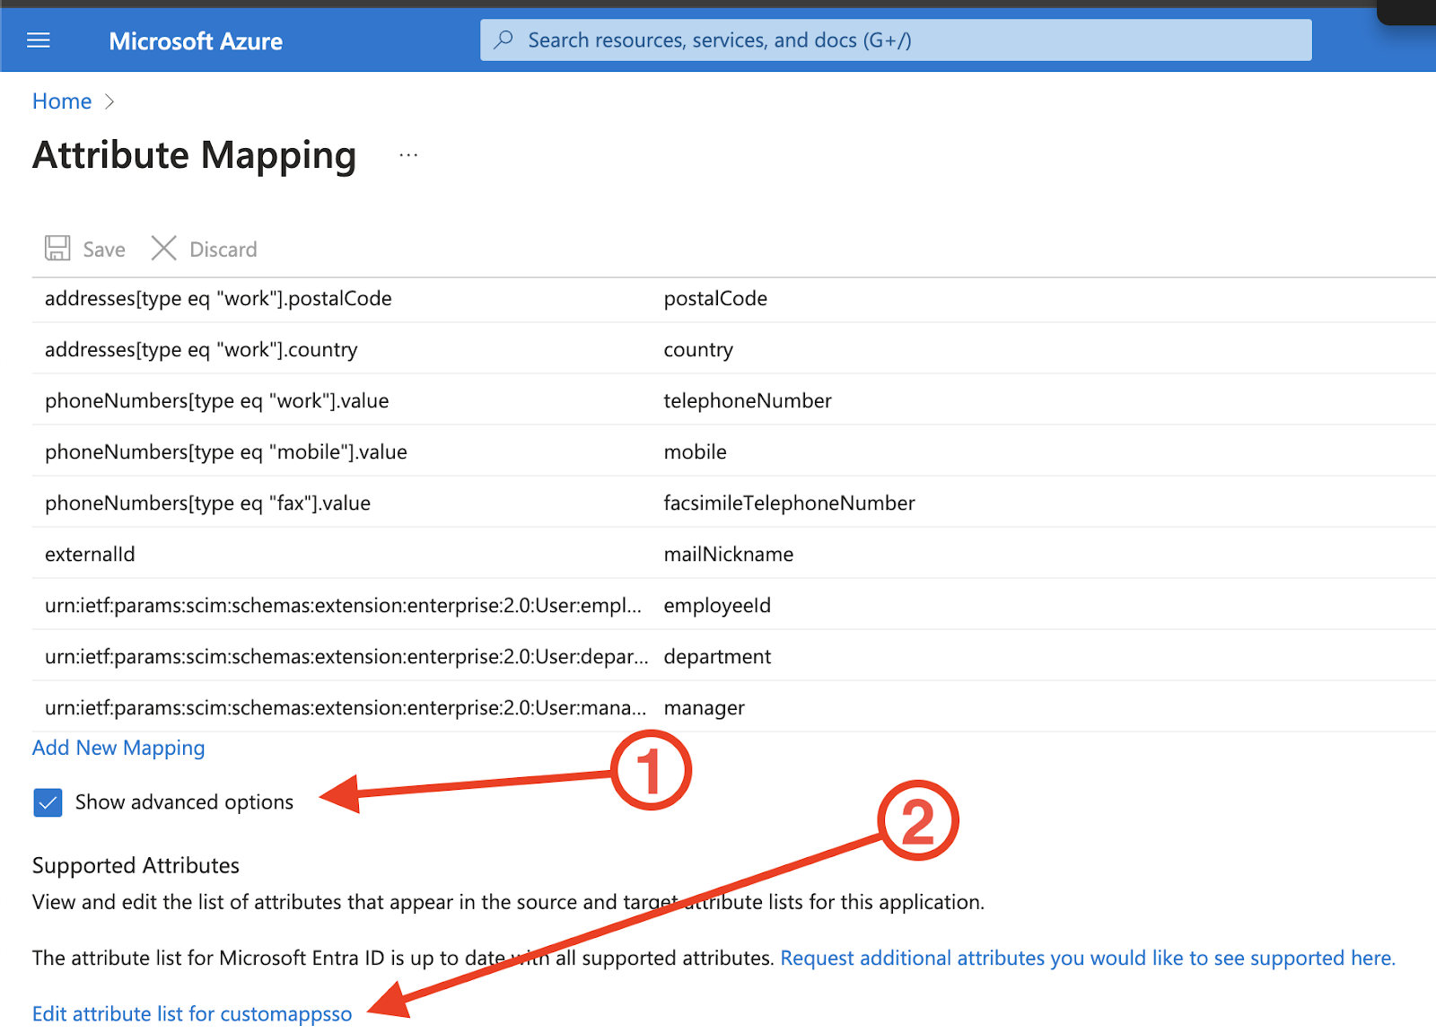Open the postalCode mapping row
Screen dimensions: 1436x1033
(734, 298)
